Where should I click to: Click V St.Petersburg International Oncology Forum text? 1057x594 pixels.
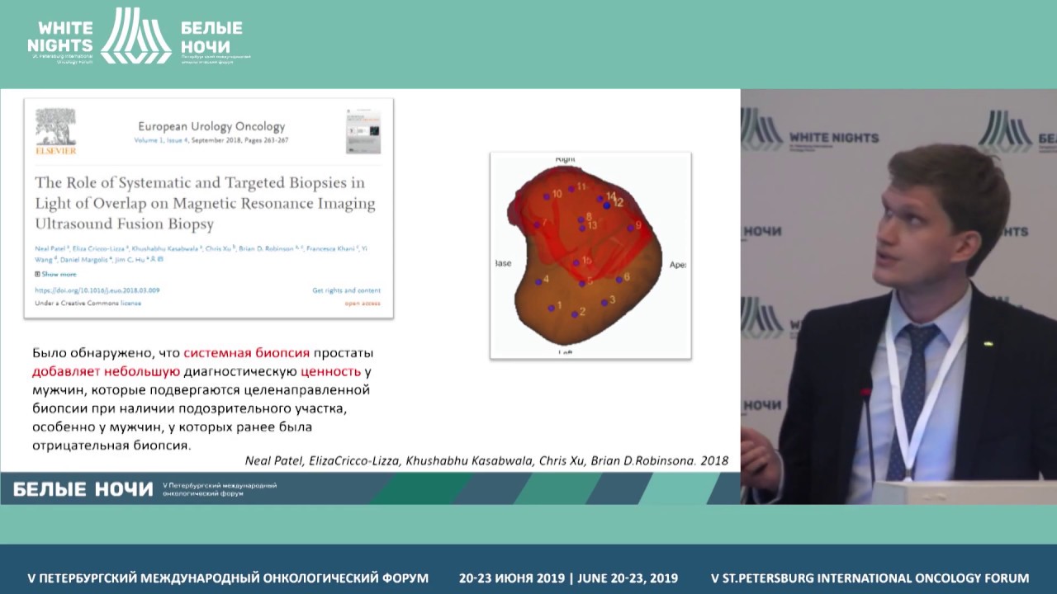tap(870, 578)
